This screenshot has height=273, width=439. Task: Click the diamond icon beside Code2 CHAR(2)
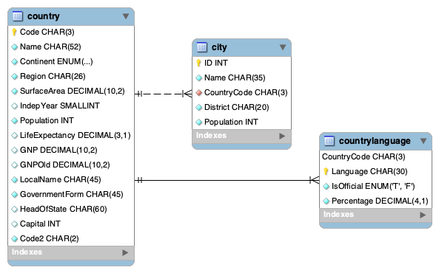[15, 239]
